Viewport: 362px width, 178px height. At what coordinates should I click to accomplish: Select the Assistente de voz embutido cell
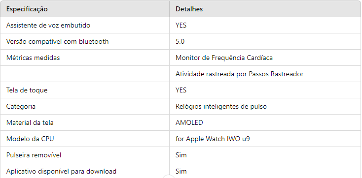tap(85, 25)
